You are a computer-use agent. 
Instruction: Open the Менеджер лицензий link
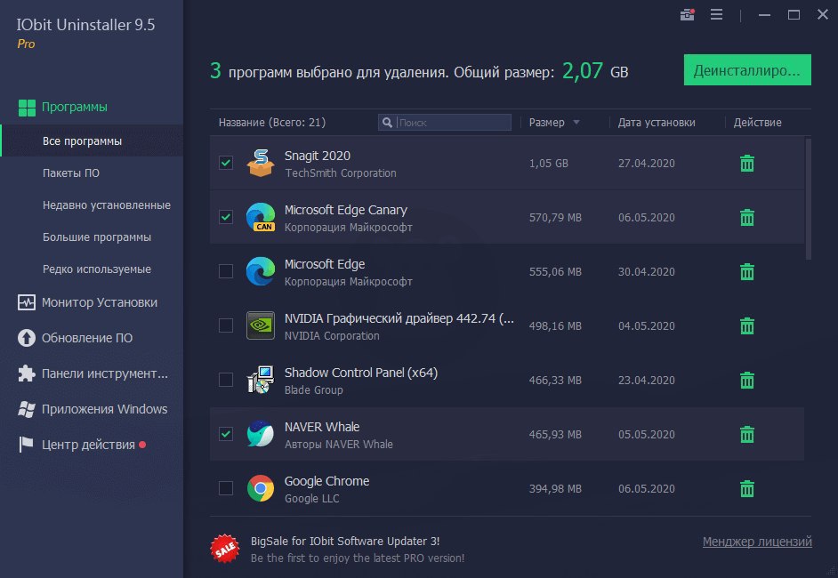(x=757, y=542)
